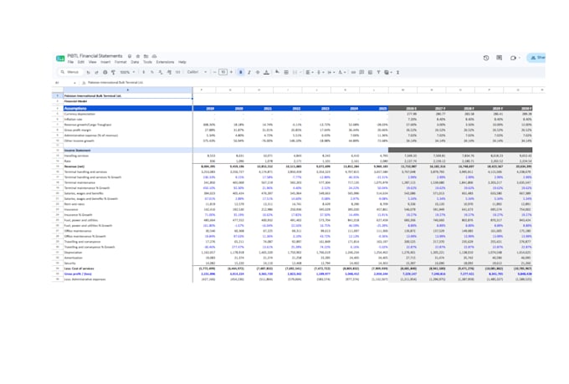The height and width of the screenshot is (384, 569).
Task: Open vertical align dropdown
Action: (x=320, y=72)
